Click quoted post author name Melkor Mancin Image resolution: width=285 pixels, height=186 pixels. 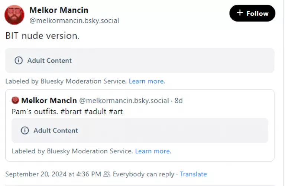pos(49,100)
